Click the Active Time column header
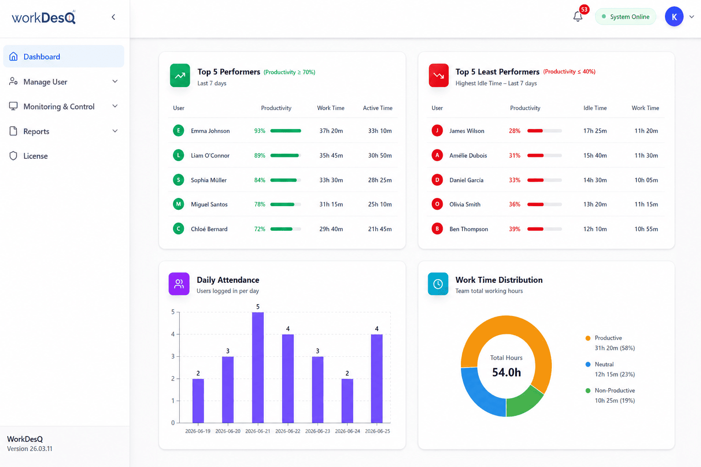 [x=377, y=108]
